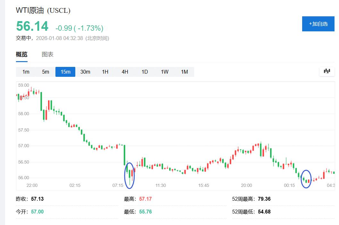
Task: Switch chart to 30m interval
Action: click(85, 72)
